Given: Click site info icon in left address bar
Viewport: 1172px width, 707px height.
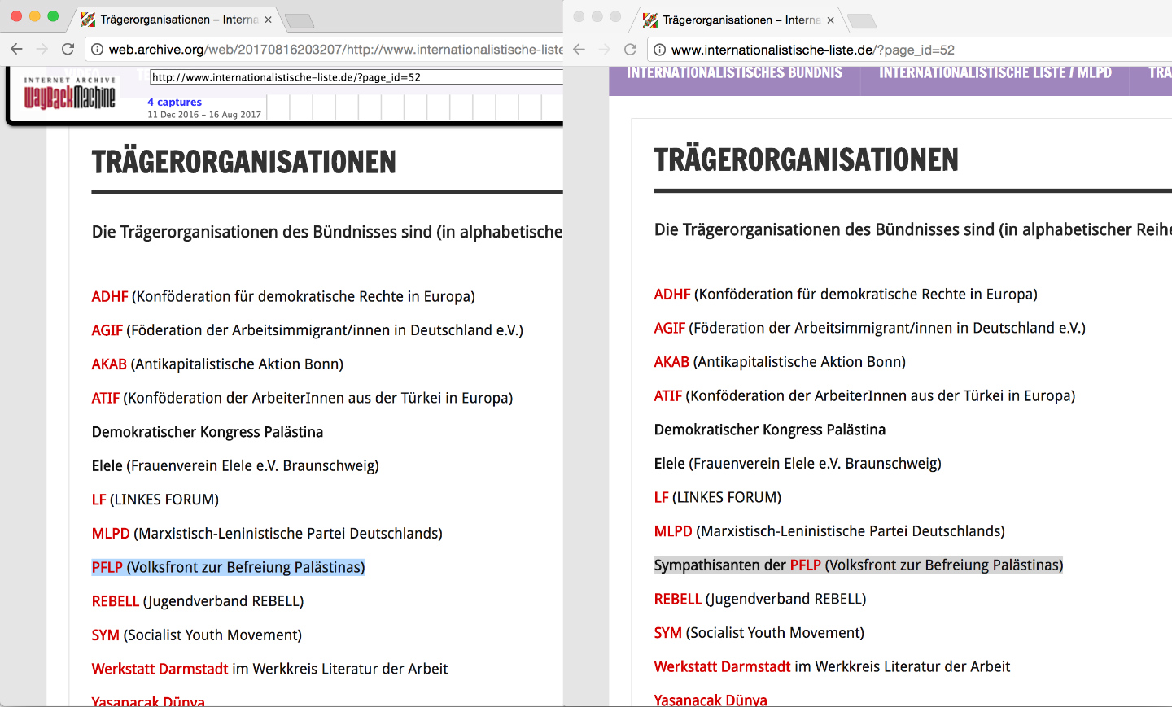Looking at the screenshot, I should pos(97,50).
